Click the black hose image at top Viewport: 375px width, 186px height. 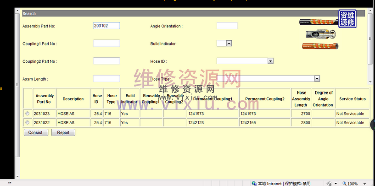tap(318, 22)
